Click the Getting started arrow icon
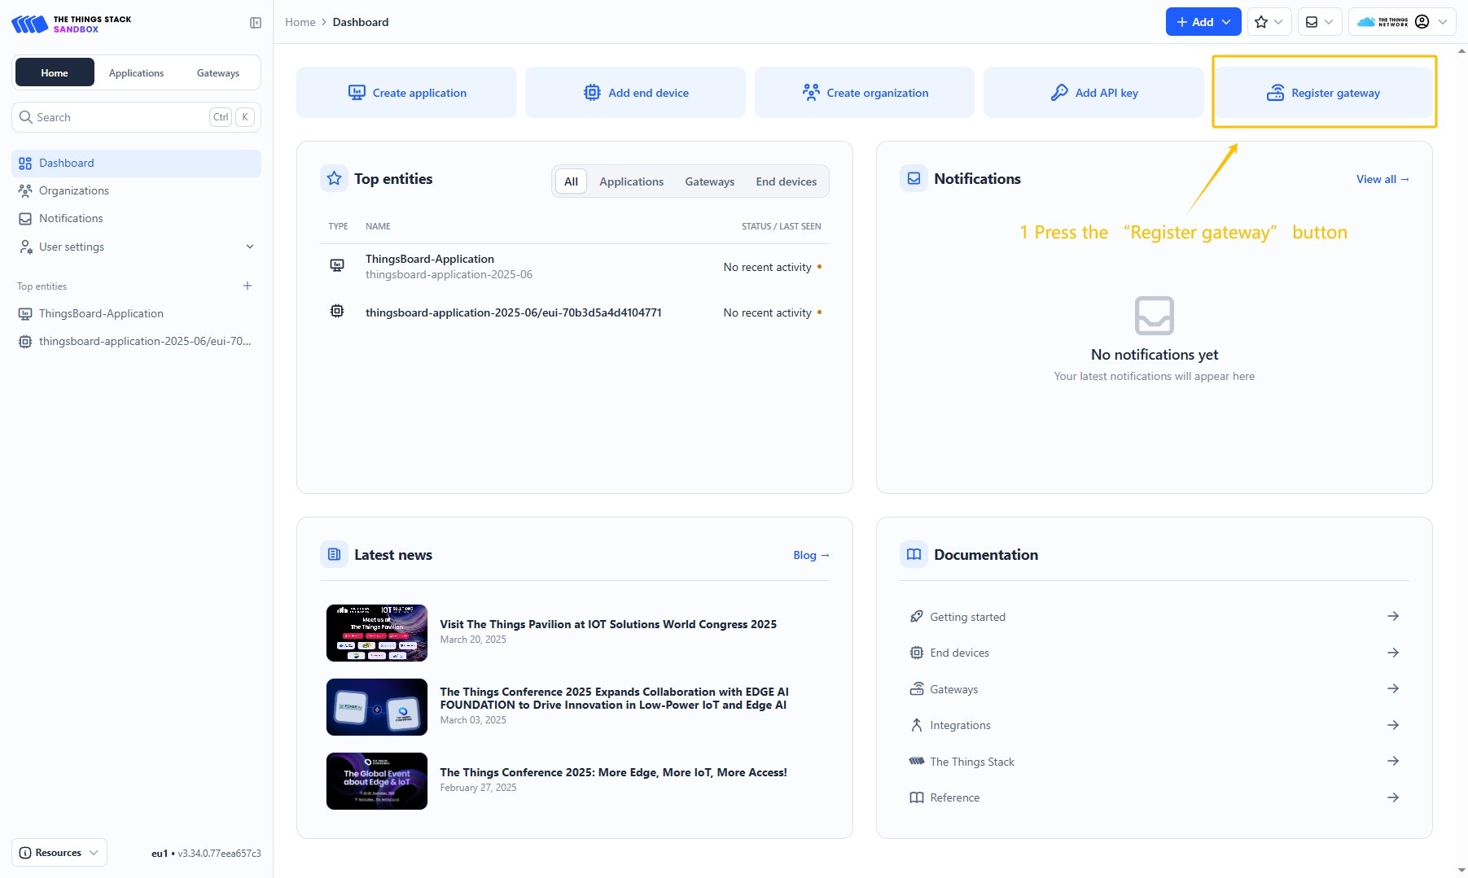The height and width of the screenshot is (878, 1468). (1392, 616)
